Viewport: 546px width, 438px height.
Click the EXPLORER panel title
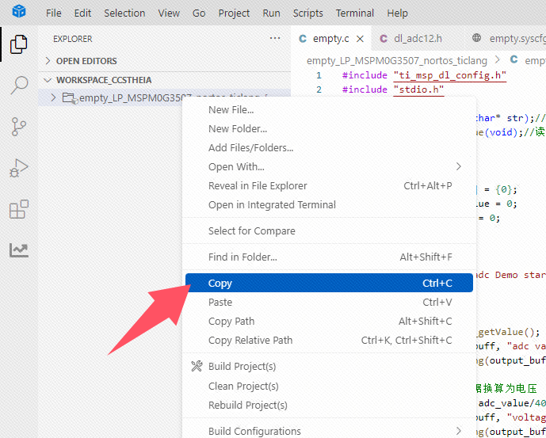click(x=72, y=39)
